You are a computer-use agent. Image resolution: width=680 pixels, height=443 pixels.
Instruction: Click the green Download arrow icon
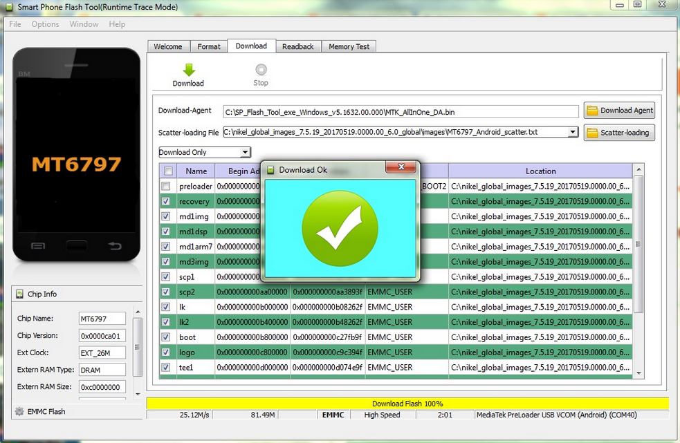[188, 70]
